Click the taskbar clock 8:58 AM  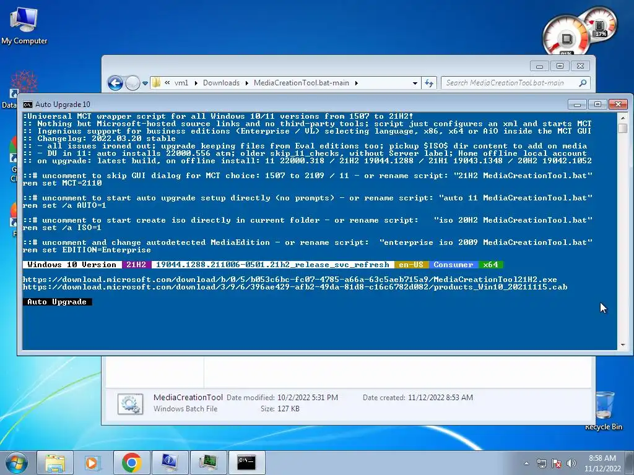(x=602, y=463)
